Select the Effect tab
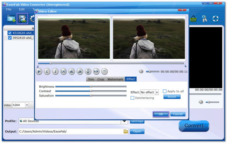227x143 pixels. [131, 79]
